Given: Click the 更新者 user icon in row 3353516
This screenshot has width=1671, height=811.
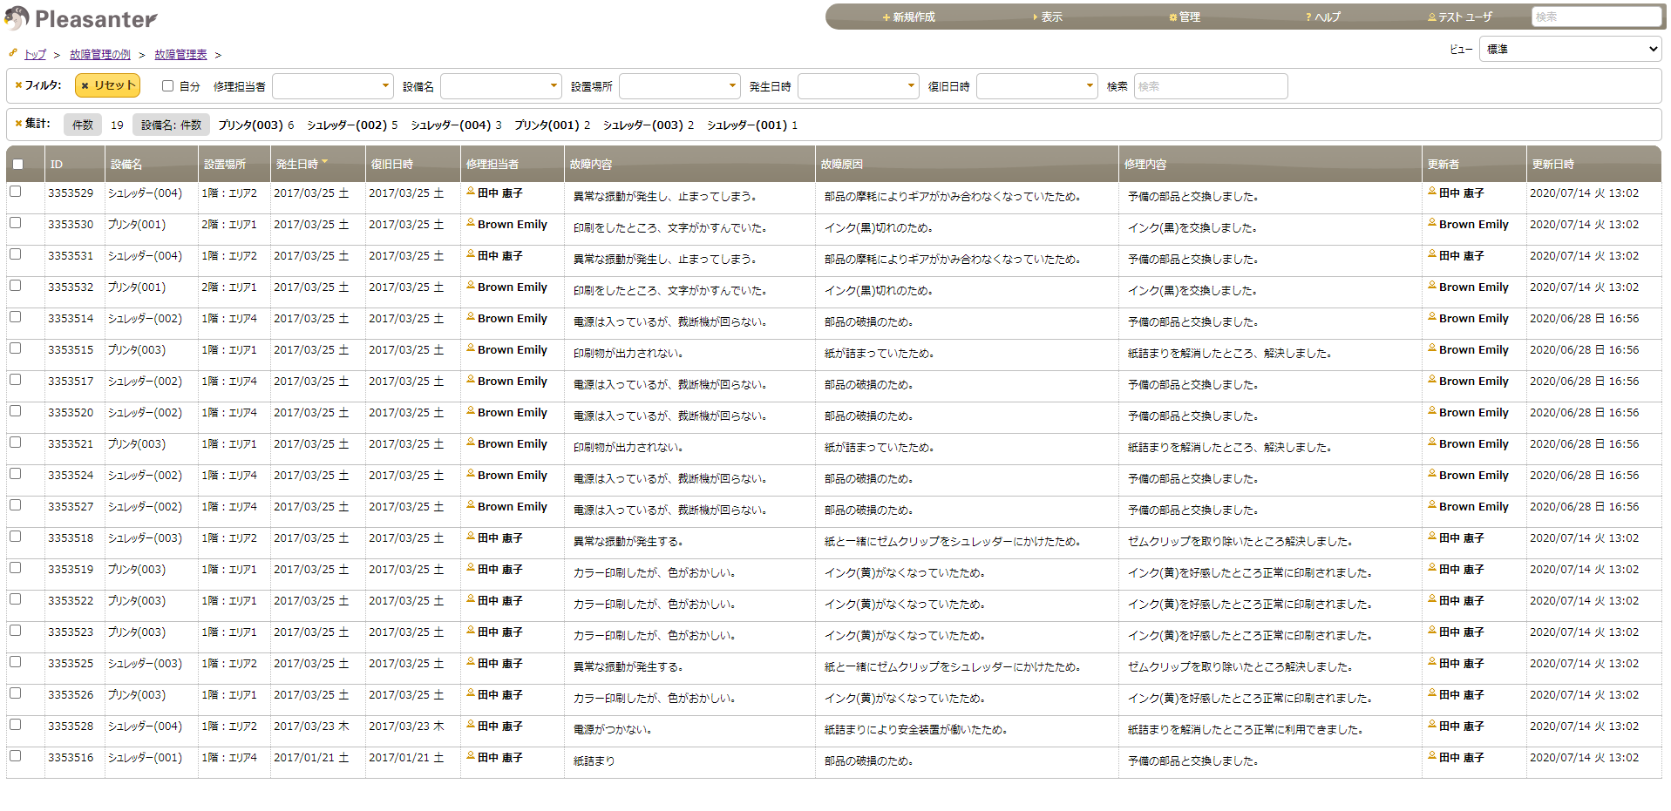Looking at the screenshot, I should coord(1432,755).
